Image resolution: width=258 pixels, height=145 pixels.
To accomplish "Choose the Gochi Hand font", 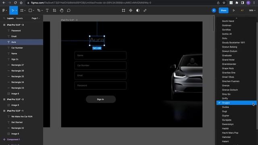I will pos(228,21).
